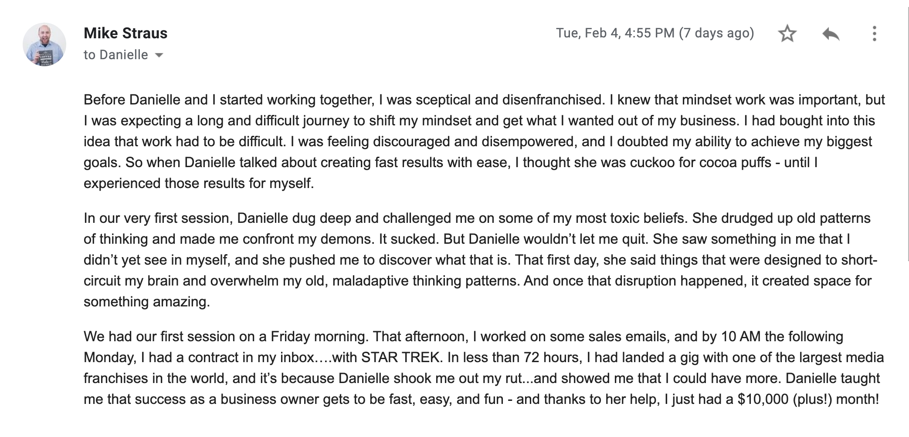909x437 pixels.
Task: Click the line "experienced those results for myself."
Action: (x=199, y=183)
